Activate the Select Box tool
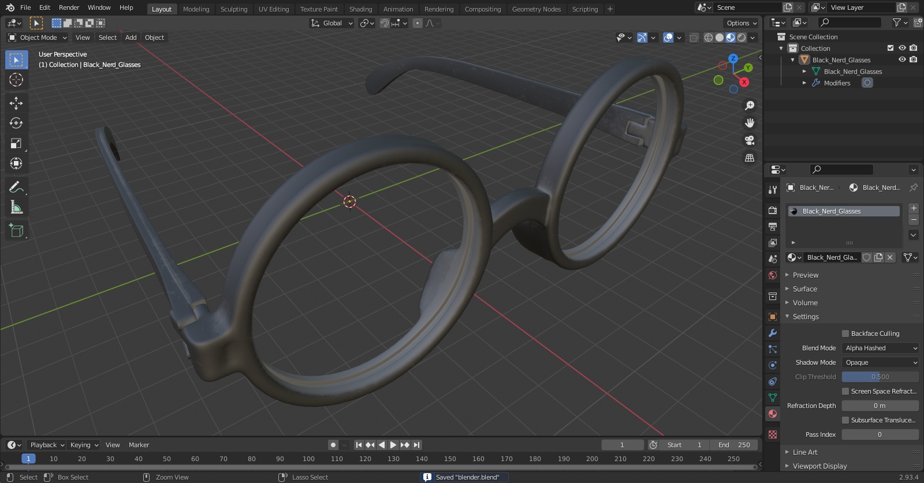This screenshot has height=483, width=924. 16,60
